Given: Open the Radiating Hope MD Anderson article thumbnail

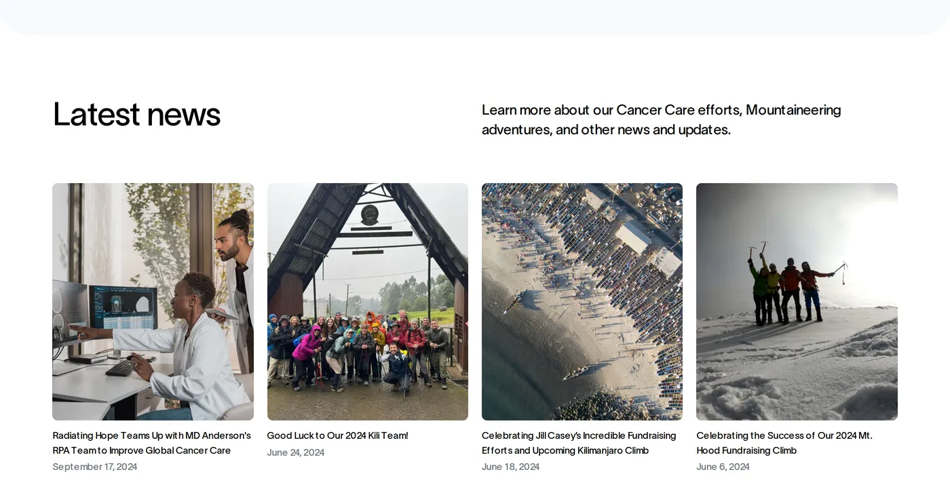Looking at the screenshot, I should (x=153, y=302).
